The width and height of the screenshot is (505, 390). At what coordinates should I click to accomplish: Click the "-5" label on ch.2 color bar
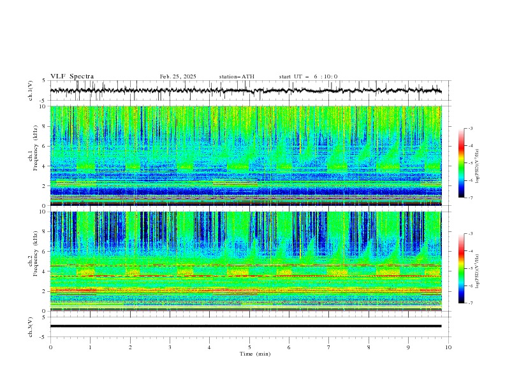pyautogui.click(x=471, y=268)
